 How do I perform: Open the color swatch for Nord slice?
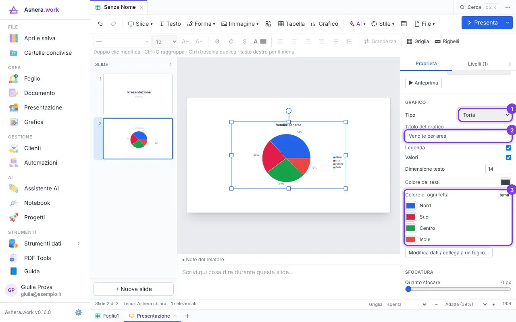click(x=411, y=206)
